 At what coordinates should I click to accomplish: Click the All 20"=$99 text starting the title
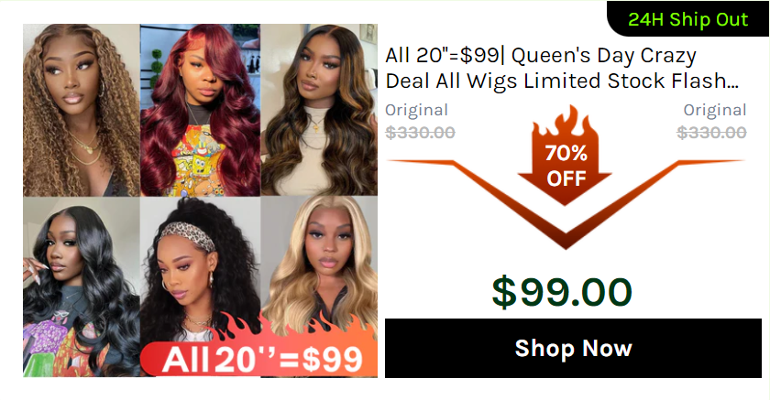pyautogui.click(x=442, y=56)
